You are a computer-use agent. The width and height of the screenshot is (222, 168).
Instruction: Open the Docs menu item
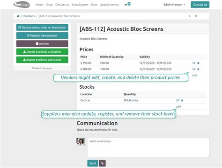[94, 5]
